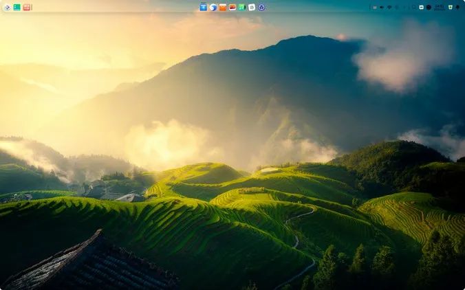Click the red grid icon beside the green one
The height and width of the screenshot is (290, 465).
tap(27, 8)
